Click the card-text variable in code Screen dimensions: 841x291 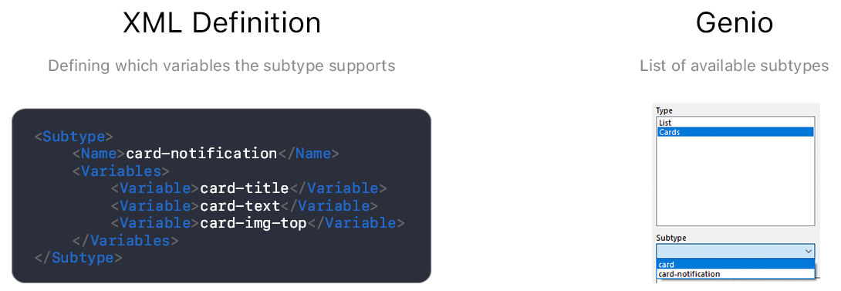(240, 205)
